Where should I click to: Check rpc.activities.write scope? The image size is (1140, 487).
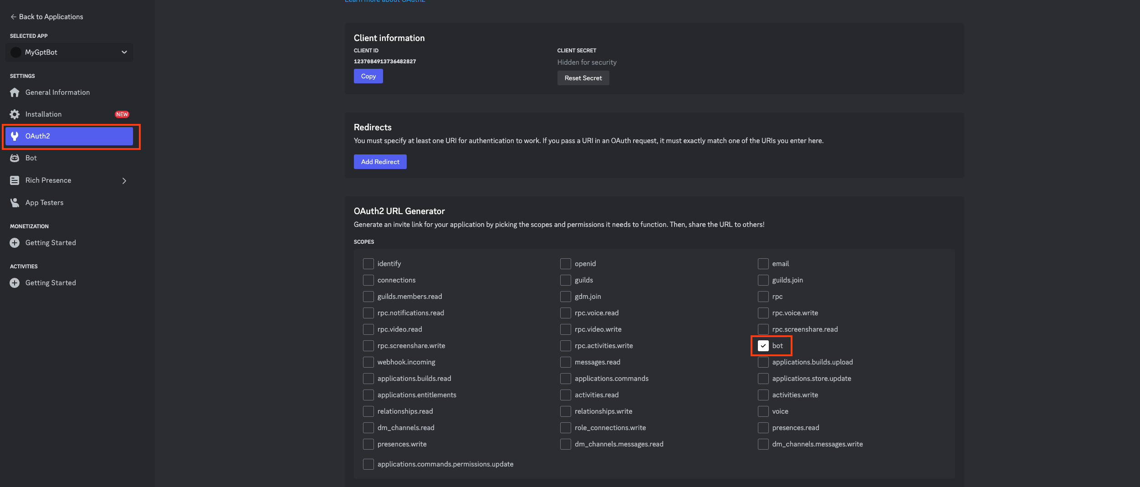pos(566,346)
